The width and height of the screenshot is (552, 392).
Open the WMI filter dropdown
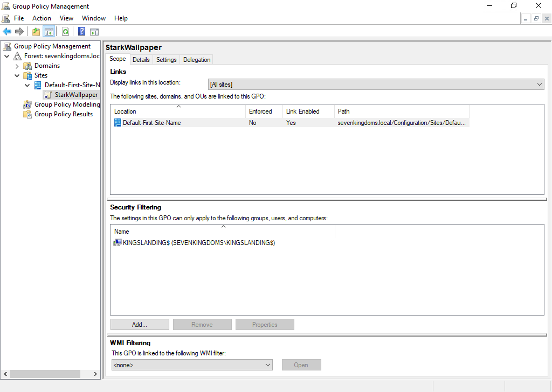(x=191, y=365)
